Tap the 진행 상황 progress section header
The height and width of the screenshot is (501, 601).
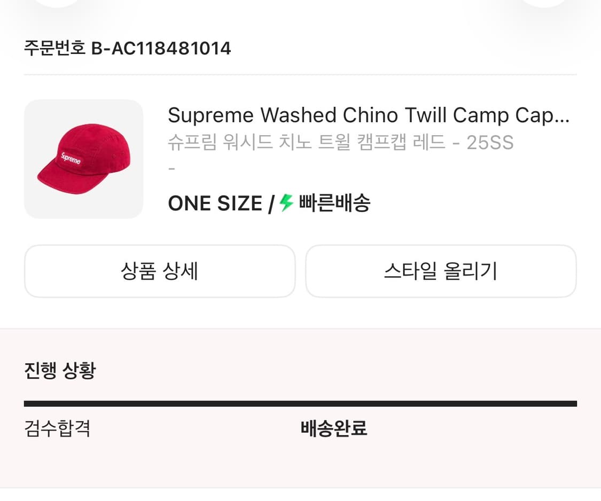click(x=59, y=370)
